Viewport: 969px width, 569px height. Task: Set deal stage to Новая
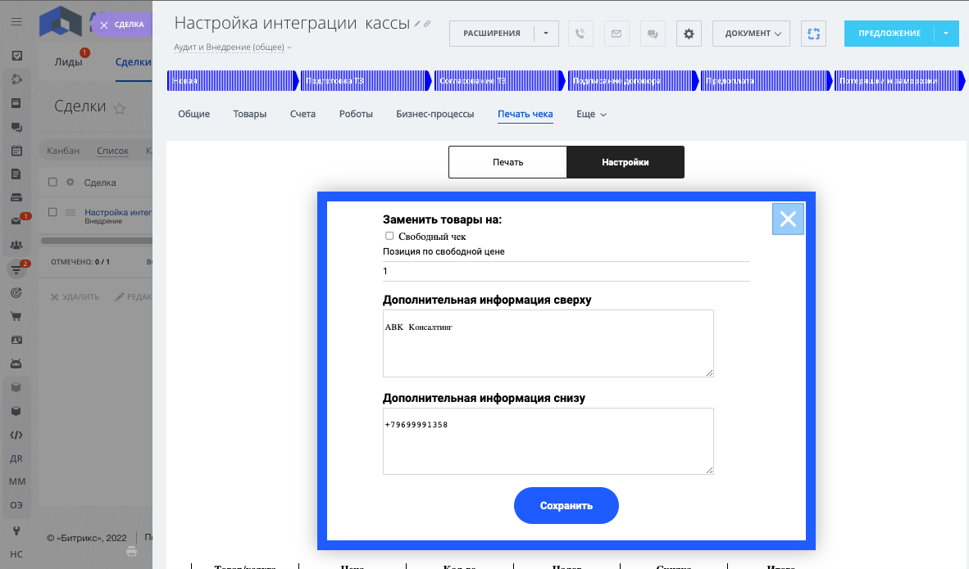click(x=232, y=81)
